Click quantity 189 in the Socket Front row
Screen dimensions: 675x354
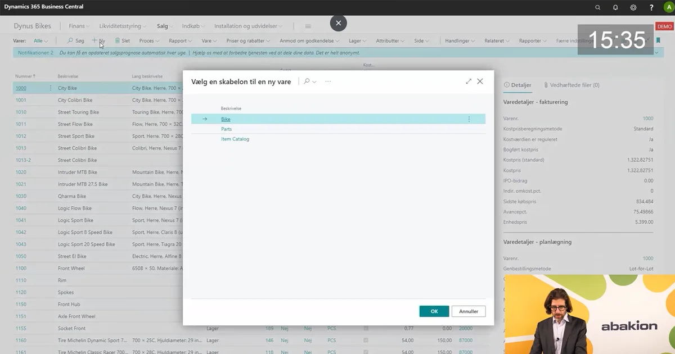pos(269,328)
